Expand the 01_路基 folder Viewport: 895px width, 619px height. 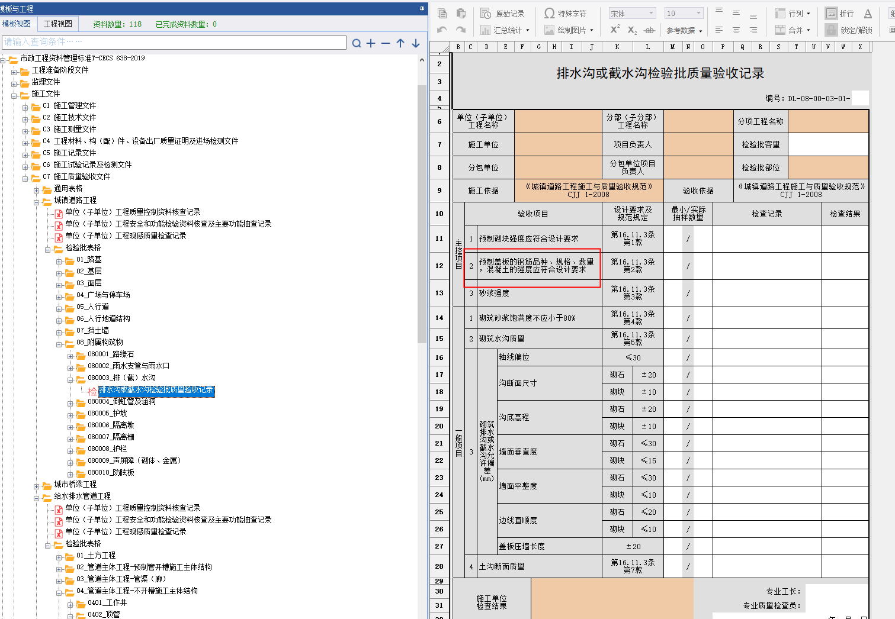point(59,262)
